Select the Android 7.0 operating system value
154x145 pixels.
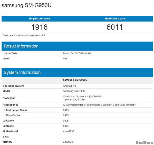69,86
